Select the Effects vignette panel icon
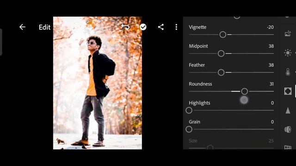The height and width of the screenshot is (166, 296). point(288,91)
